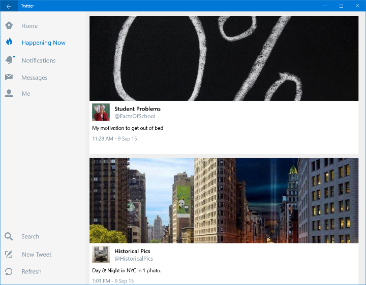Open Notifications via the bell icon

click(9, 60)
